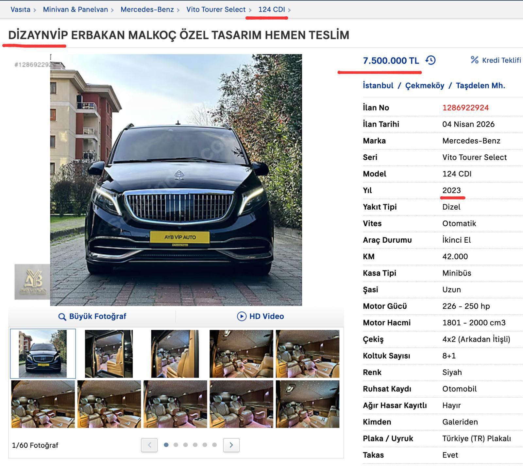The width and height of the screenshot is (523, 467).
Task: Click the price history clock icon
Action: 431,60
